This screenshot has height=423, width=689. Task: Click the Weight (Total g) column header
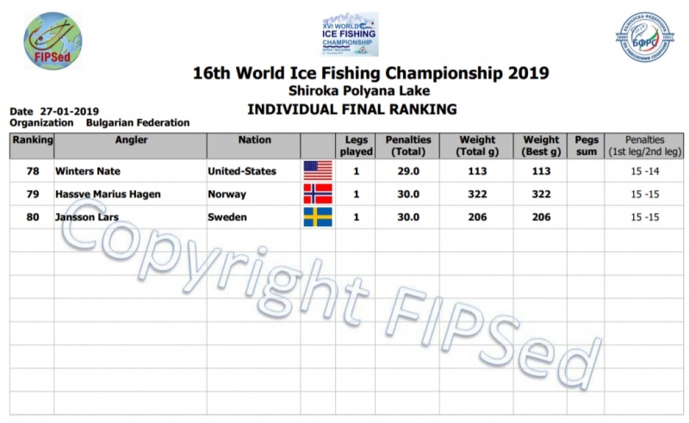click(477, 145)
